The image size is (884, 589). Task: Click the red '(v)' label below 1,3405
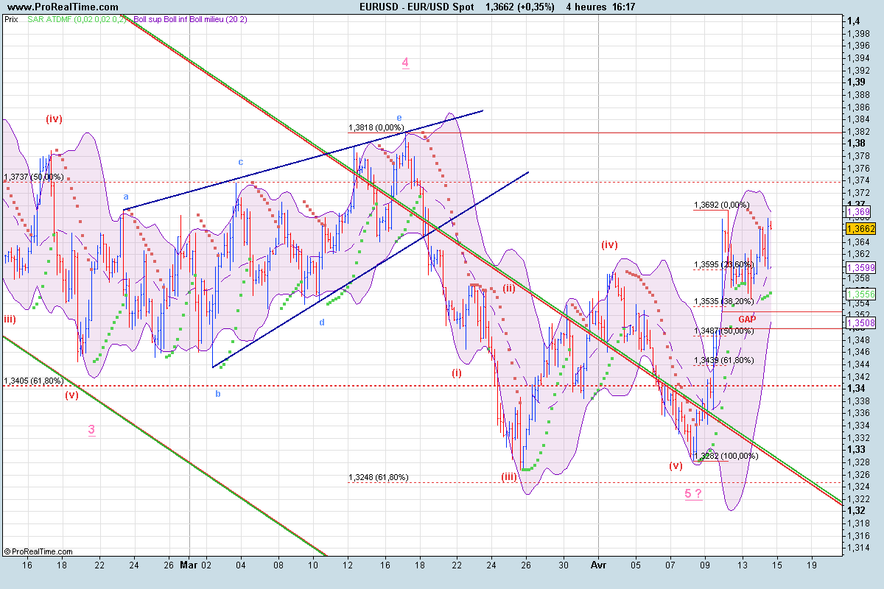pyautogui.click(x=71, y=395)
